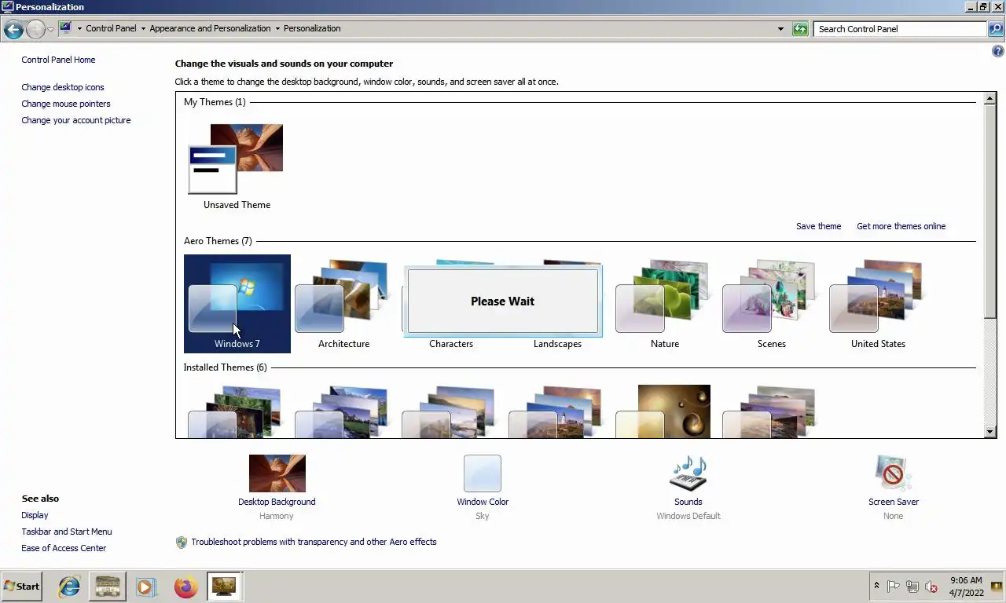Select the Landscapes theme label
The image size is (1006, 603).
coord(557,344)
